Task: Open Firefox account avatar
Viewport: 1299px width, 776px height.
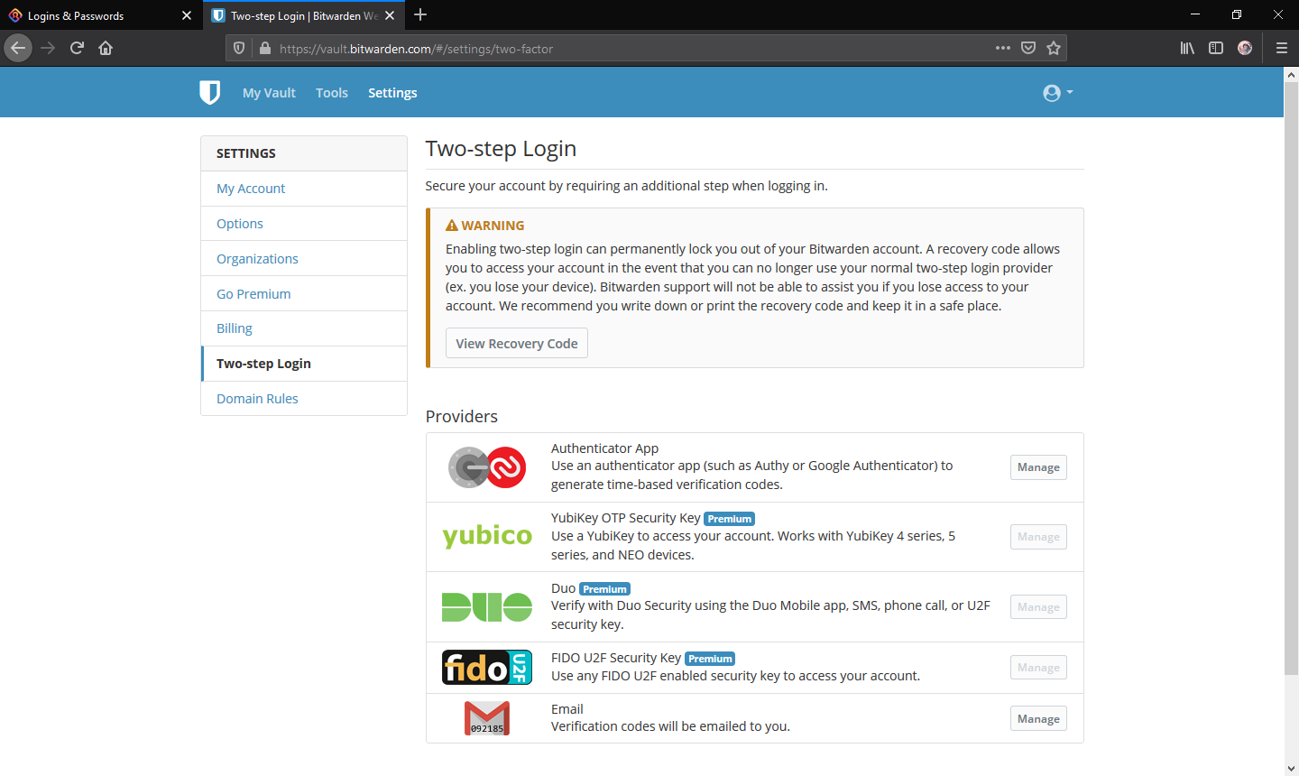Action: [1245, 48]
